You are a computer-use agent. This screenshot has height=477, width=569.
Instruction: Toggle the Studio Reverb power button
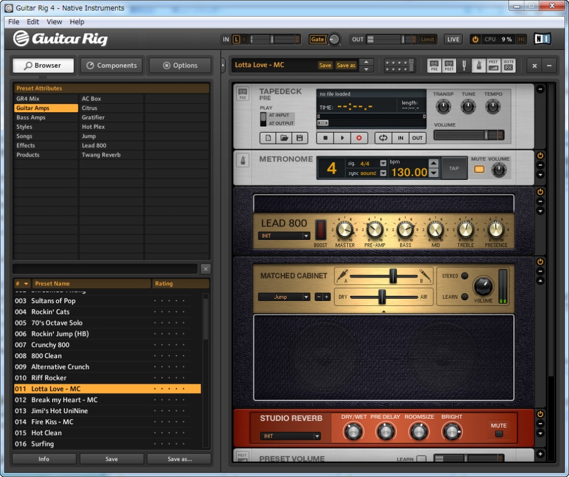point(540,414)
